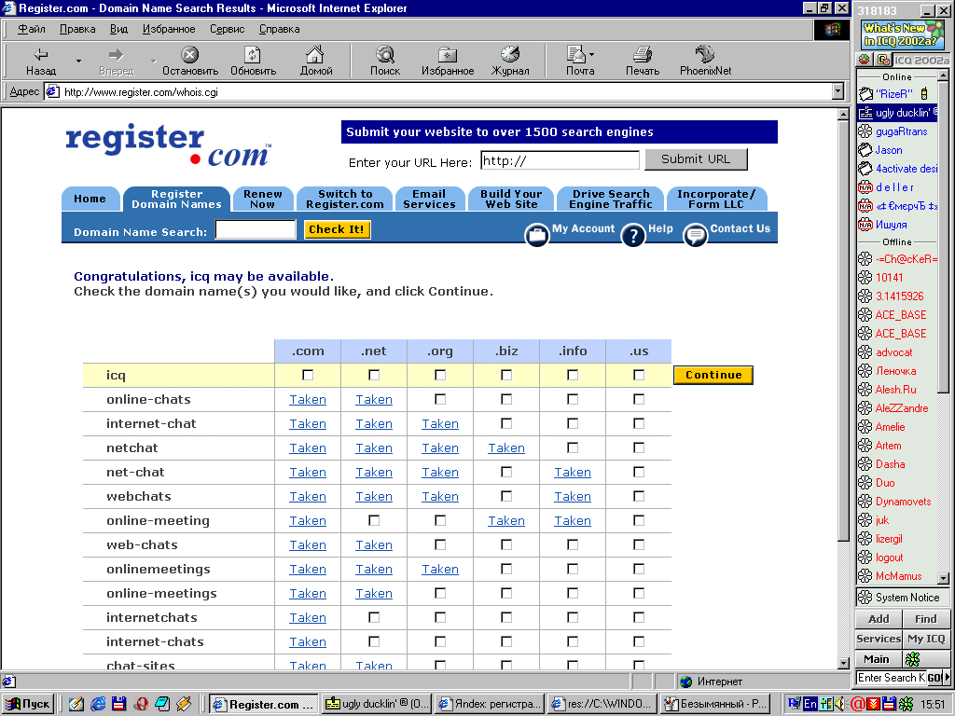Check internet-chat .biz checkbox
955x716 pixels.
click(x=506, y=424)
